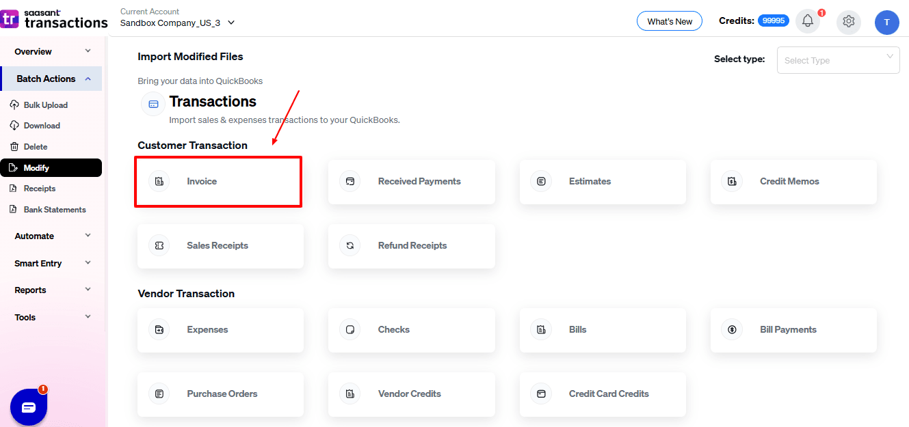Click the user avatar icon
909x427 pixels.
click(886, 22)
